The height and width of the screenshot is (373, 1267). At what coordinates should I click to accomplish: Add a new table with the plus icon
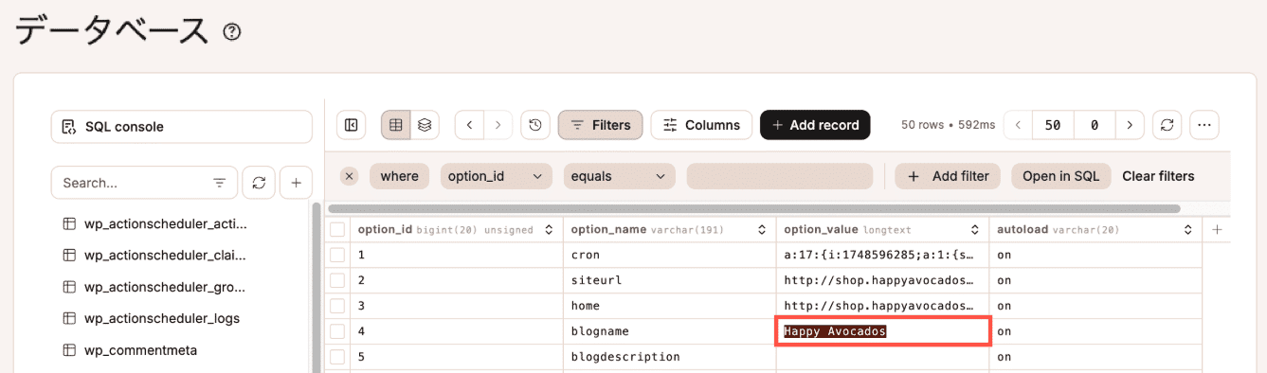[296, 183]
